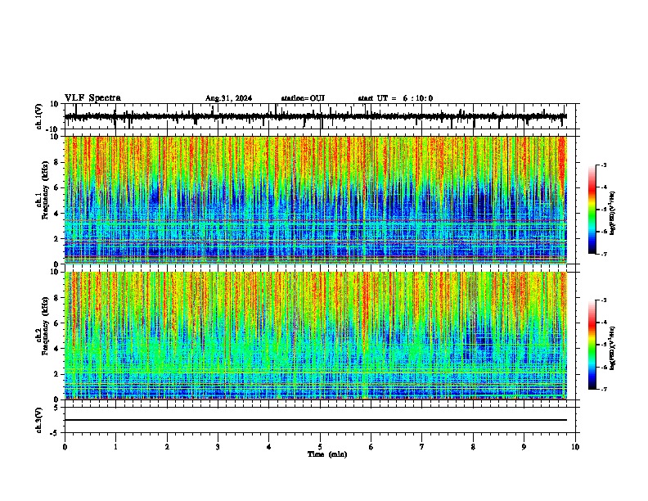
Task: Click time axis tick label "5"
Action: tap(320, 447)
